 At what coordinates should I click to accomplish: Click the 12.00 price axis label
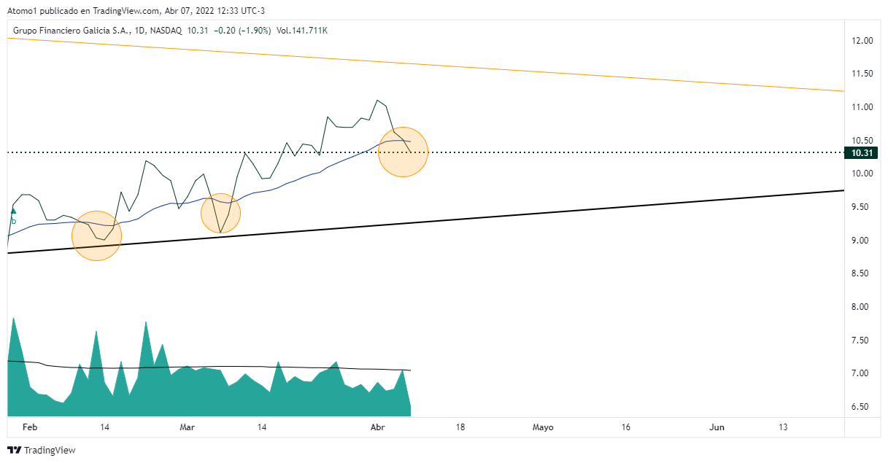(x=863, y=41)
